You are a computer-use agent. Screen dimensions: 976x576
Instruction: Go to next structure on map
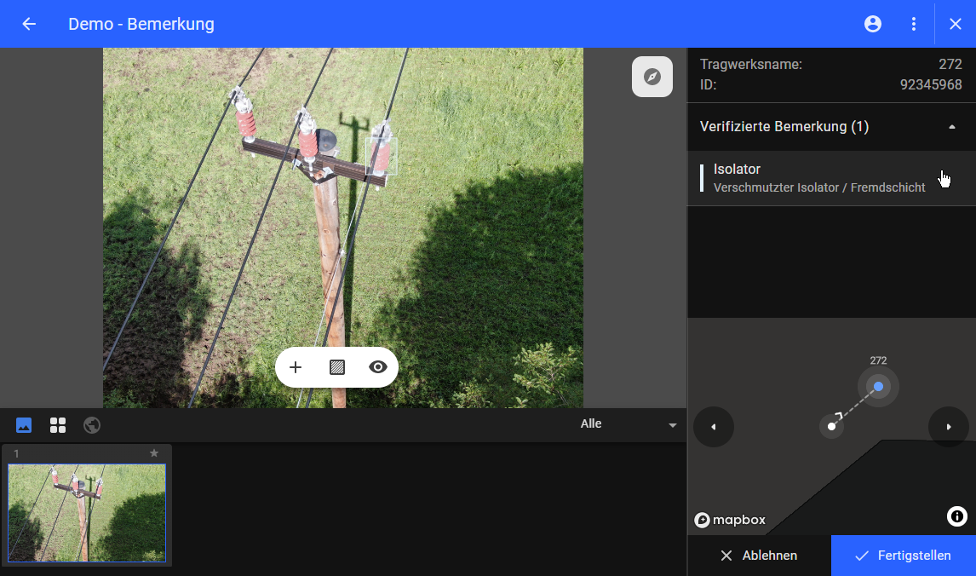pyautogui.click(x=949, y=427)
